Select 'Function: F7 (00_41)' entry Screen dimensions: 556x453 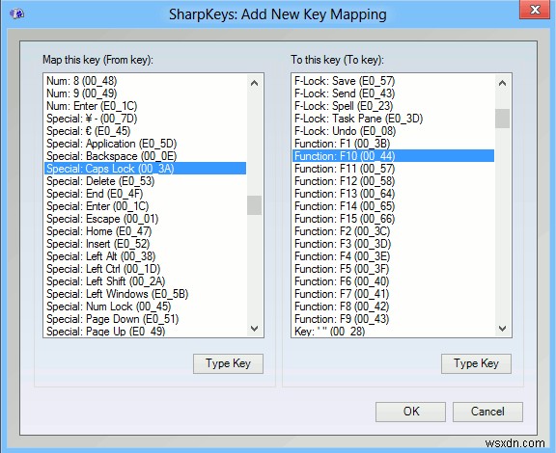coord(393,294)
